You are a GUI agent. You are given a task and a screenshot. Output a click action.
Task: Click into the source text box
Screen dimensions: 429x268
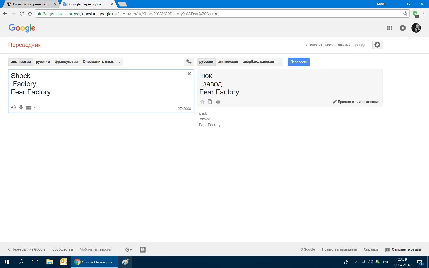101,91
